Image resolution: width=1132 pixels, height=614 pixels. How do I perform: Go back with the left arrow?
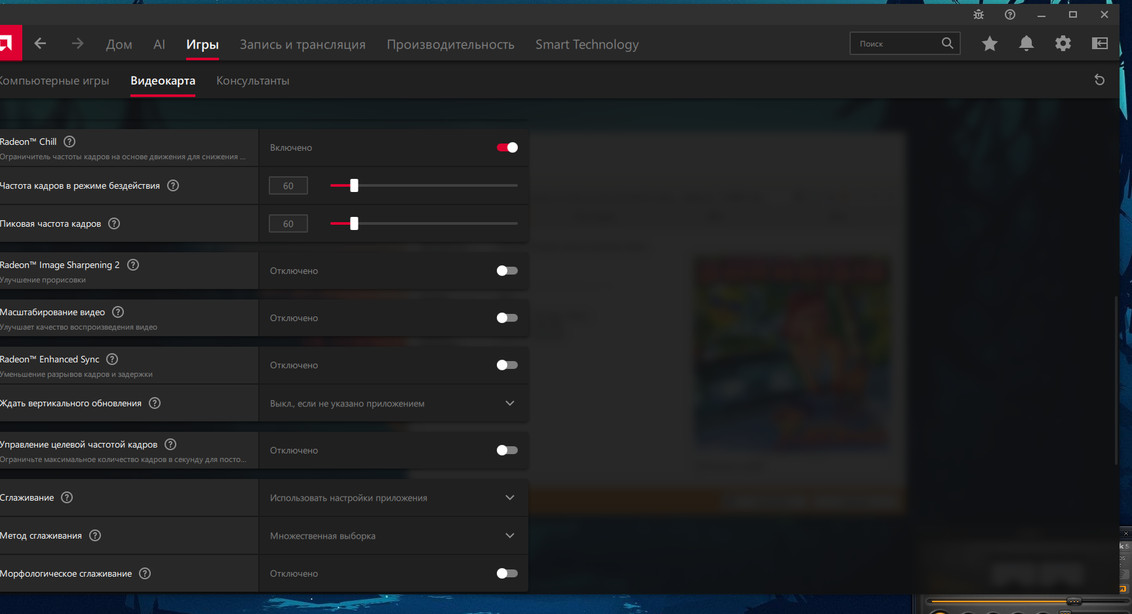[40, 43]
